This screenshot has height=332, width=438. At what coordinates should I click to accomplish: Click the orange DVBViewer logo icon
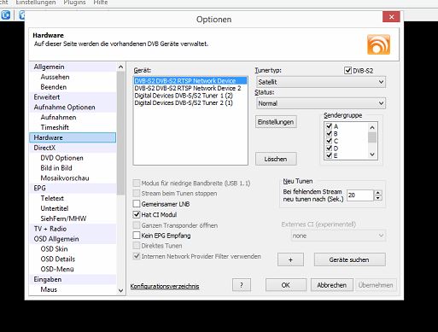(378, 44)
